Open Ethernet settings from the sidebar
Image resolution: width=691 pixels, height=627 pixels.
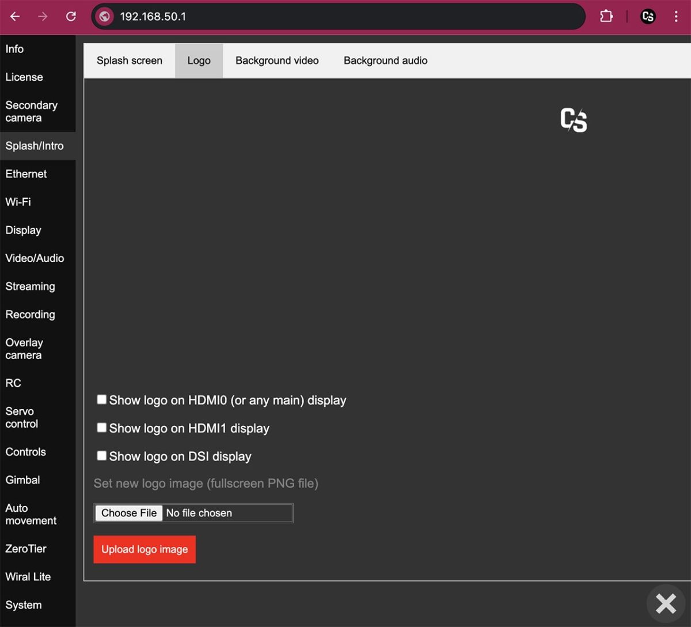[x=26, y=173]
